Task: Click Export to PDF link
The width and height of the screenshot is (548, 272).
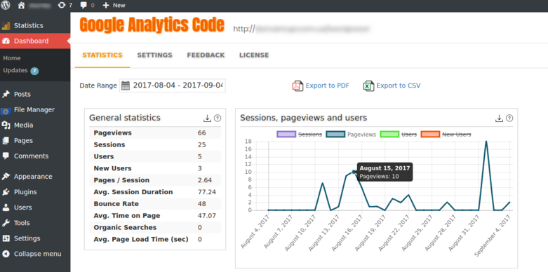Action: 328,86
